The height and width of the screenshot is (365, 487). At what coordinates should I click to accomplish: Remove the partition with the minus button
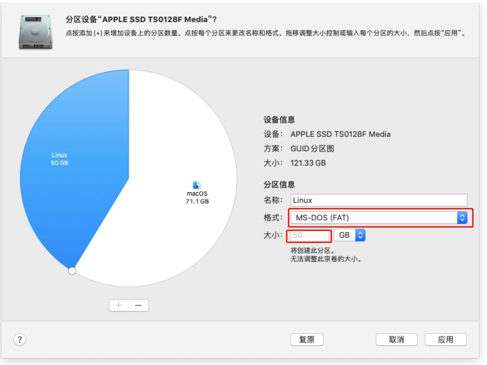(x=139, y=305)
